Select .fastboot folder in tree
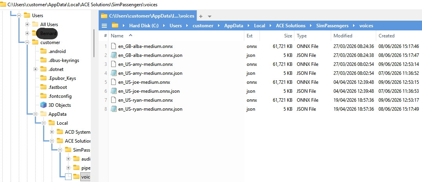Screen dimensions: 422x182 pos(58,87)
